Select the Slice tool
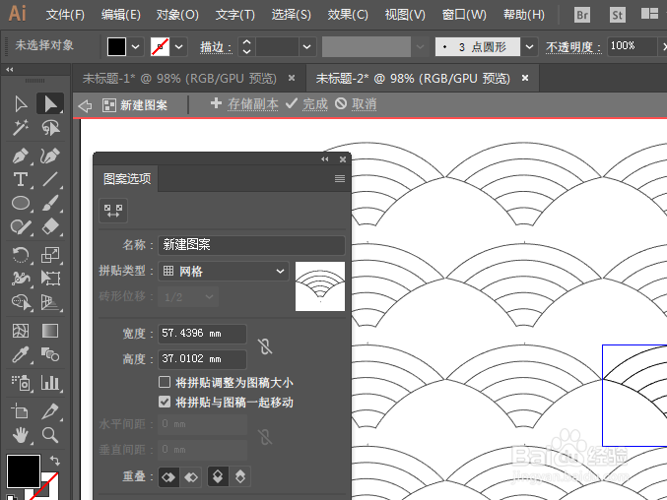667x500 pixels. click(x=50, y=411)
